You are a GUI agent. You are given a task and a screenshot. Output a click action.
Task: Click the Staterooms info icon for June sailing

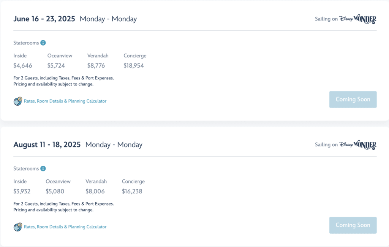(x=43, y=43)
